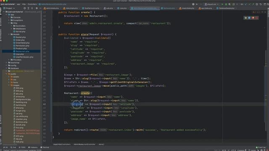This screenshot has width=269, height=151.
Task: Open in Chrome browser icon in editor
Action: pyautogui.click(x=245, y=18)
